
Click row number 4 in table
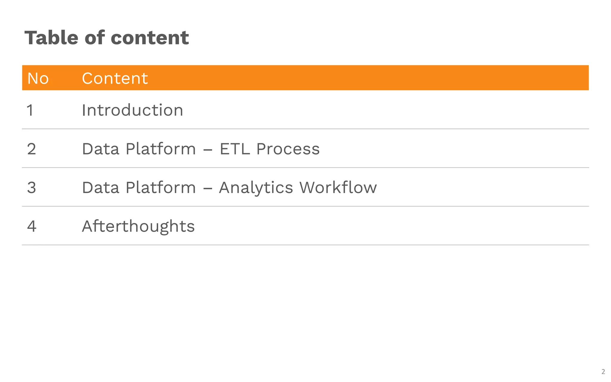[32, 226]
